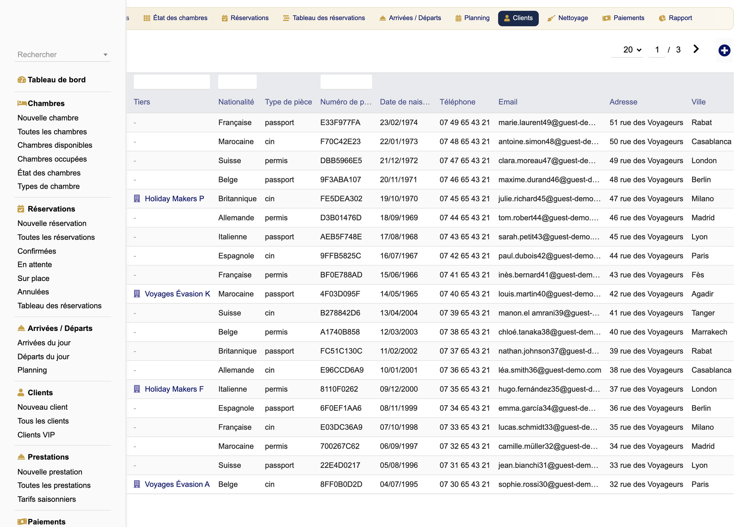Switch to Arrivées / Départs tab
This screenshot has height=527, width=741.
(410, 18)
